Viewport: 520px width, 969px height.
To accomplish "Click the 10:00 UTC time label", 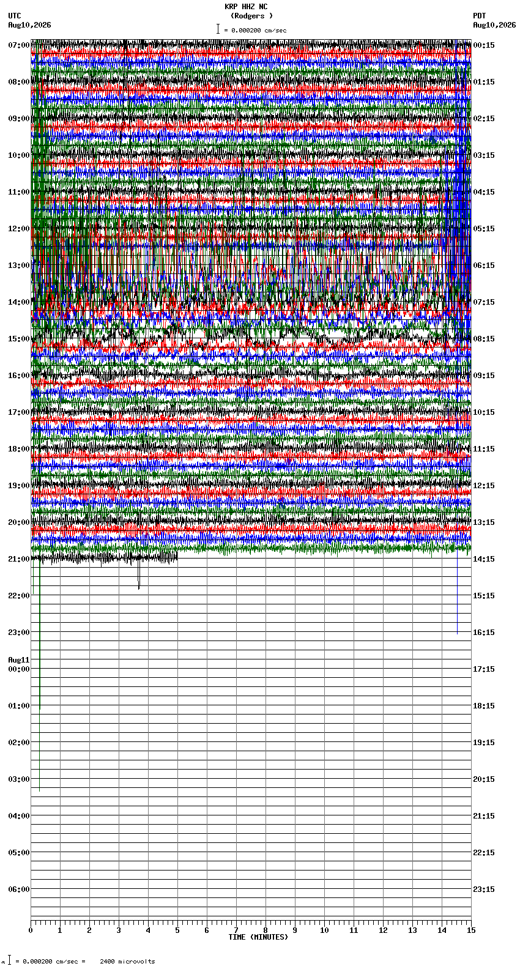I will pos(19,155).
